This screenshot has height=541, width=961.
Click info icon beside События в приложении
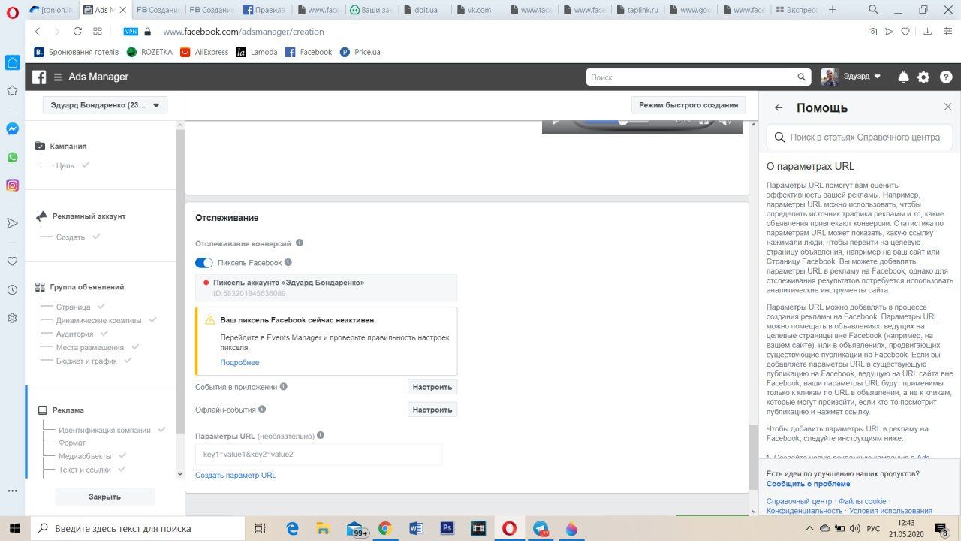click(x=284, y=387)
